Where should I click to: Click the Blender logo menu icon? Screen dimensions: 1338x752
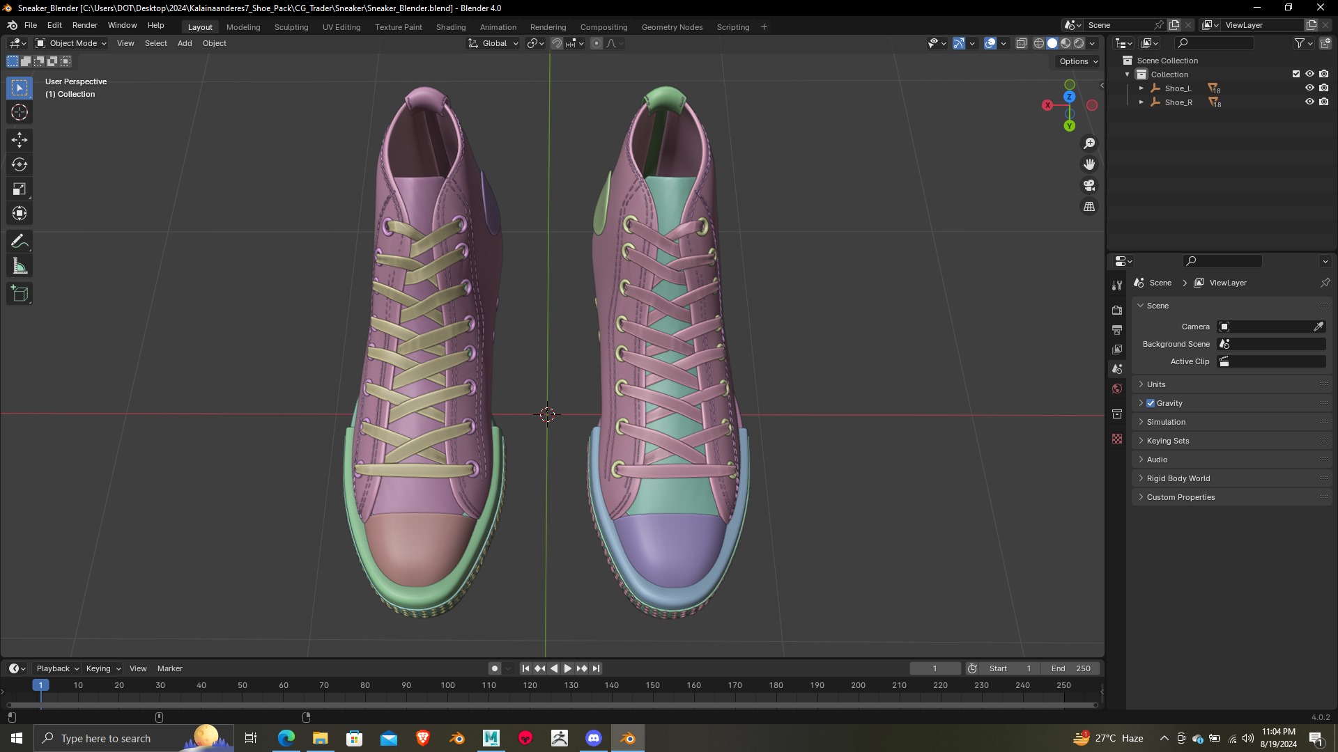click(12, 25)
